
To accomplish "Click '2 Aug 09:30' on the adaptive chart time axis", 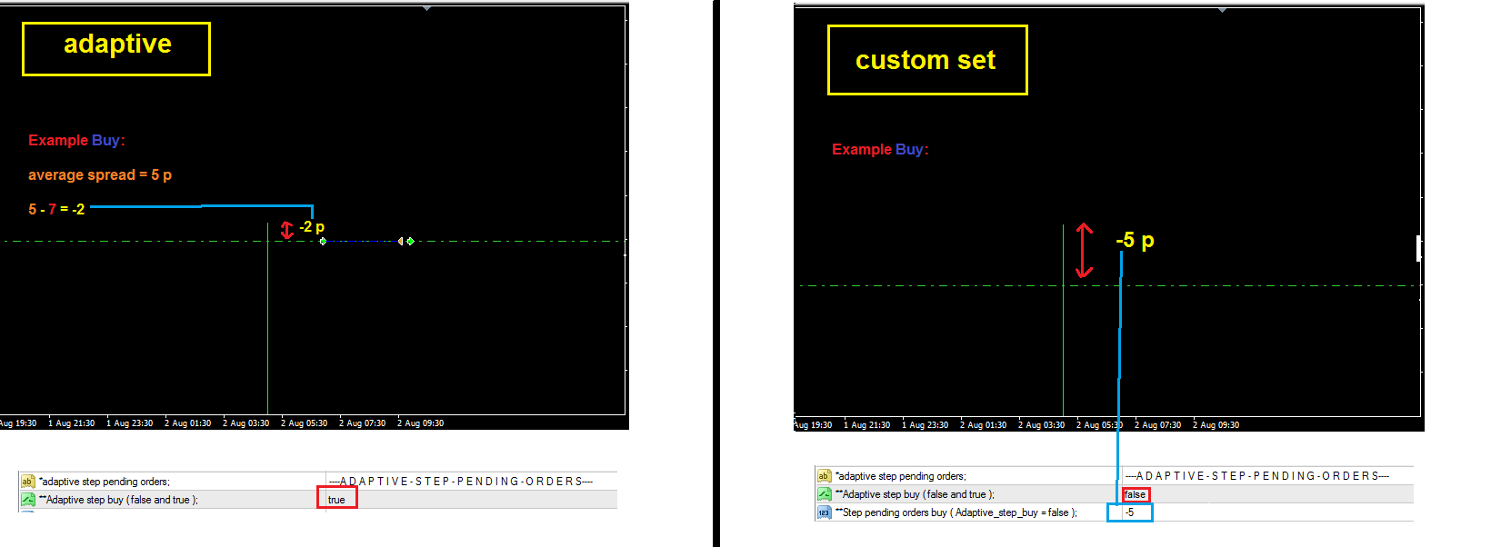I will tap(420, 423).
